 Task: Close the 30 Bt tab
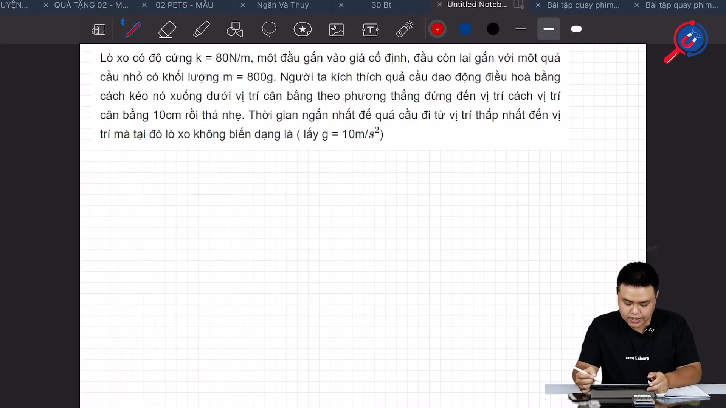click(341, 5)
